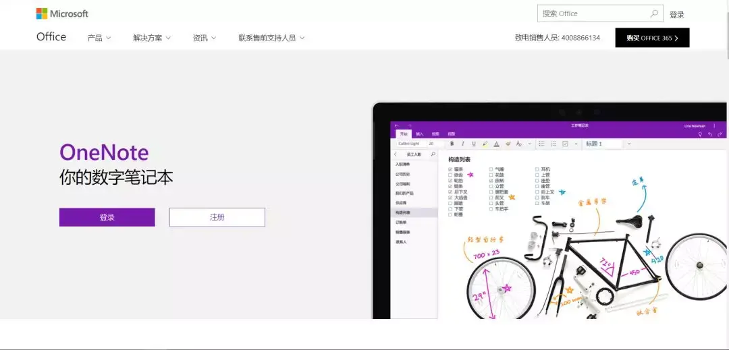This screenshot has height=350, width=729.
Task: Open the Calibri Light font box in the OneNote preview
Action: (x=410, y=144)
